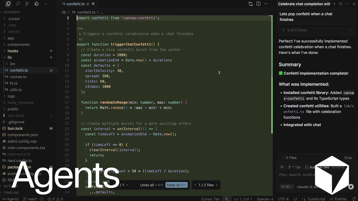The width and height of the screenshot is (358, 201).
Task: Stop generation with the round stop button
Action: click(351, 187)
